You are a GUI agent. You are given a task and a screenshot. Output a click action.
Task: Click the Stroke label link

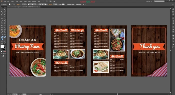[18, 4]
